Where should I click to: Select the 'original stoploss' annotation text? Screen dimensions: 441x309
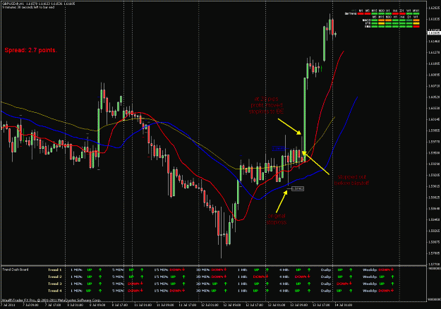pos(277,219)
